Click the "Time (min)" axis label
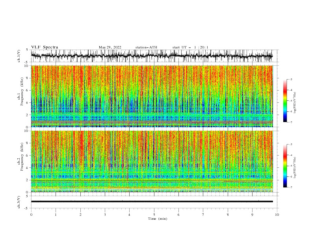This screenshot has height=241, width=312. pyautogui.click(x=158, y=219)
